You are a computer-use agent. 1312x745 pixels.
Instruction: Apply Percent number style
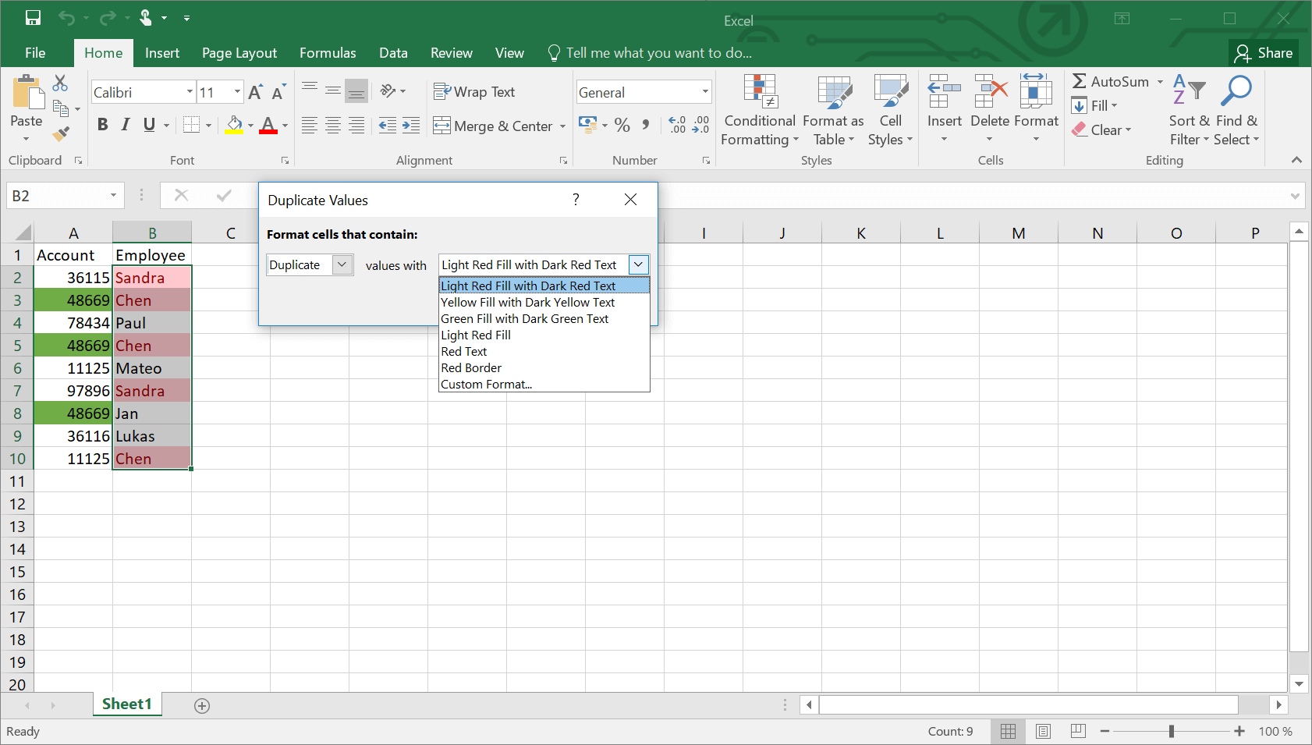(x=622, y=125)
